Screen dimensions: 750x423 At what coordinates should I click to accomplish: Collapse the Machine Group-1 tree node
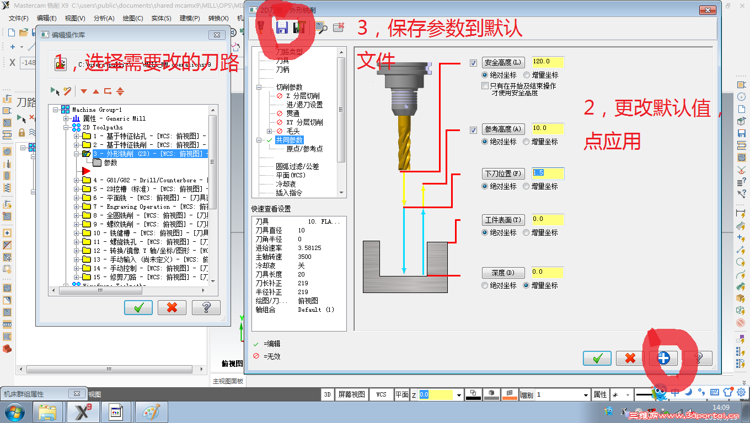click(x=56, y=110)
